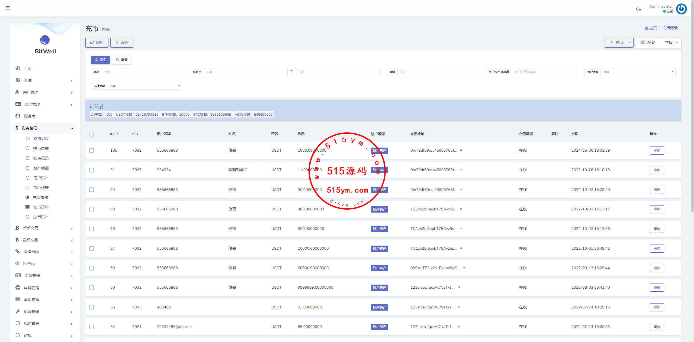This screenshot has width=694, height=342.
Task: Click the ID column sort arrow
Action: click(x=117, y=134)
